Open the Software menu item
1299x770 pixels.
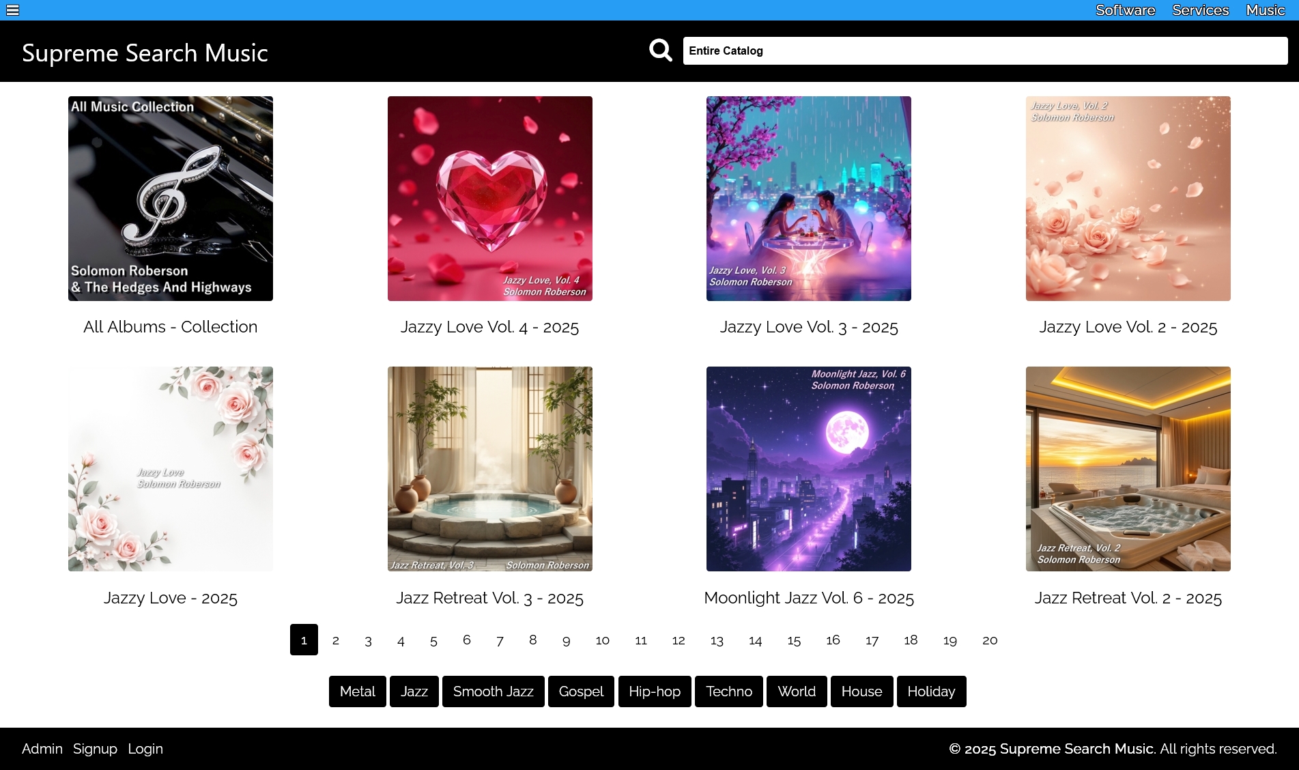pyautogui.click(x=1125, y=10)
